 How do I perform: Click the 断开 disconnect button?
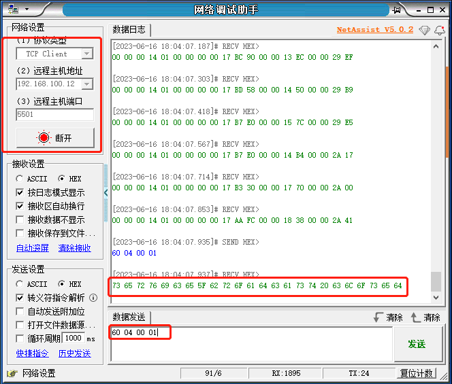click(x=55, y=138)
